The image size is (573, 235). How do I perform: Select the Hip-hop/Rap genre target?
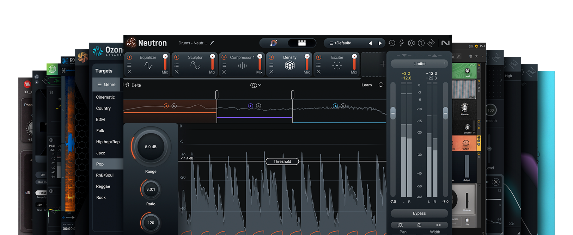[108, 142]
